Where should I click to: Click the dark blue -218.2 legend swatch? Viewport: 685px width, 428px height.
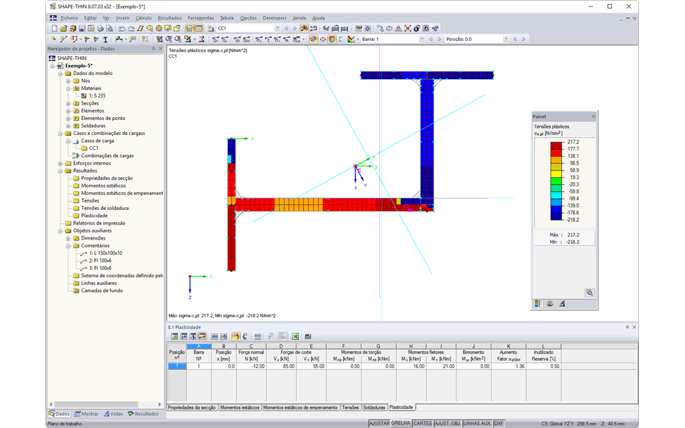pyautogui.click(x=556, y=216)
